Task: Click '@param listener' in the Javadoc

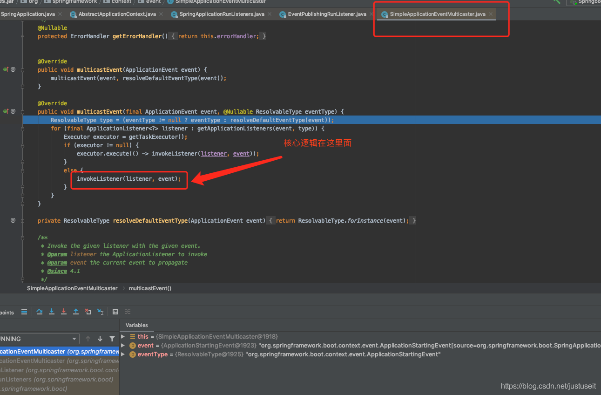Action: (73, 254)
